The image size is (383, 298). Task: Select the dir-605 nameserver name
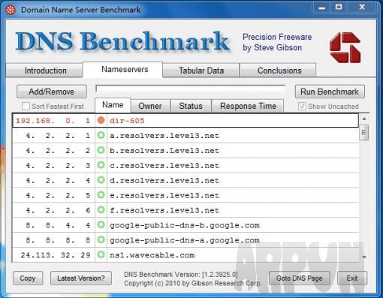pyautogui.click(x=127, y=121)
